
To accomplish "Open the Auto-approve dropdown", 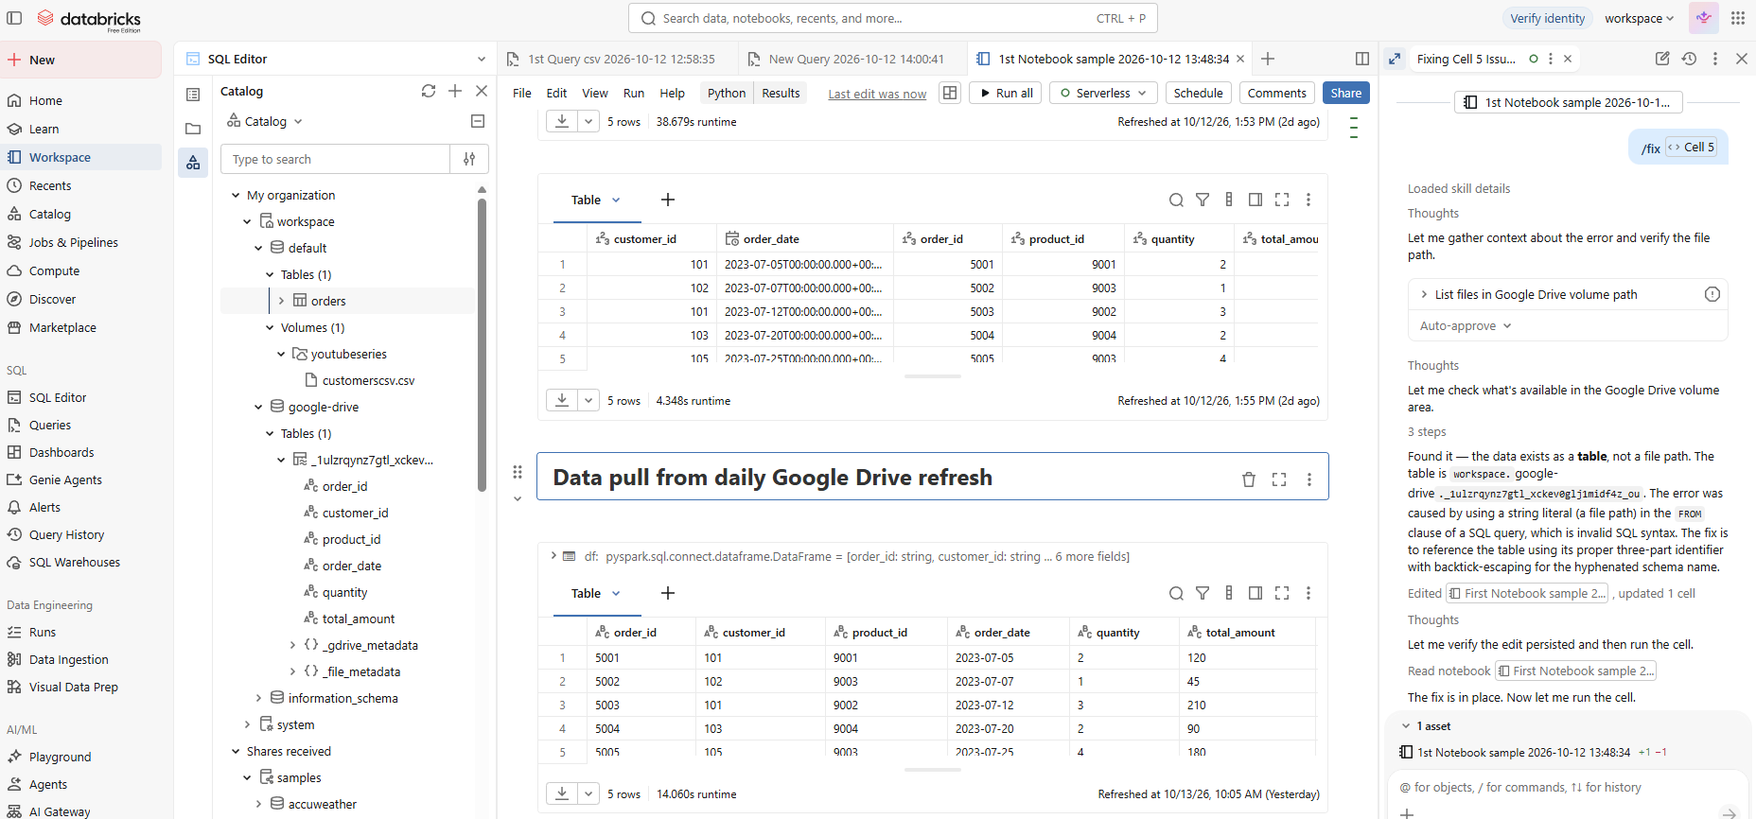I will pyautogui.click(x=1466, y=325).
